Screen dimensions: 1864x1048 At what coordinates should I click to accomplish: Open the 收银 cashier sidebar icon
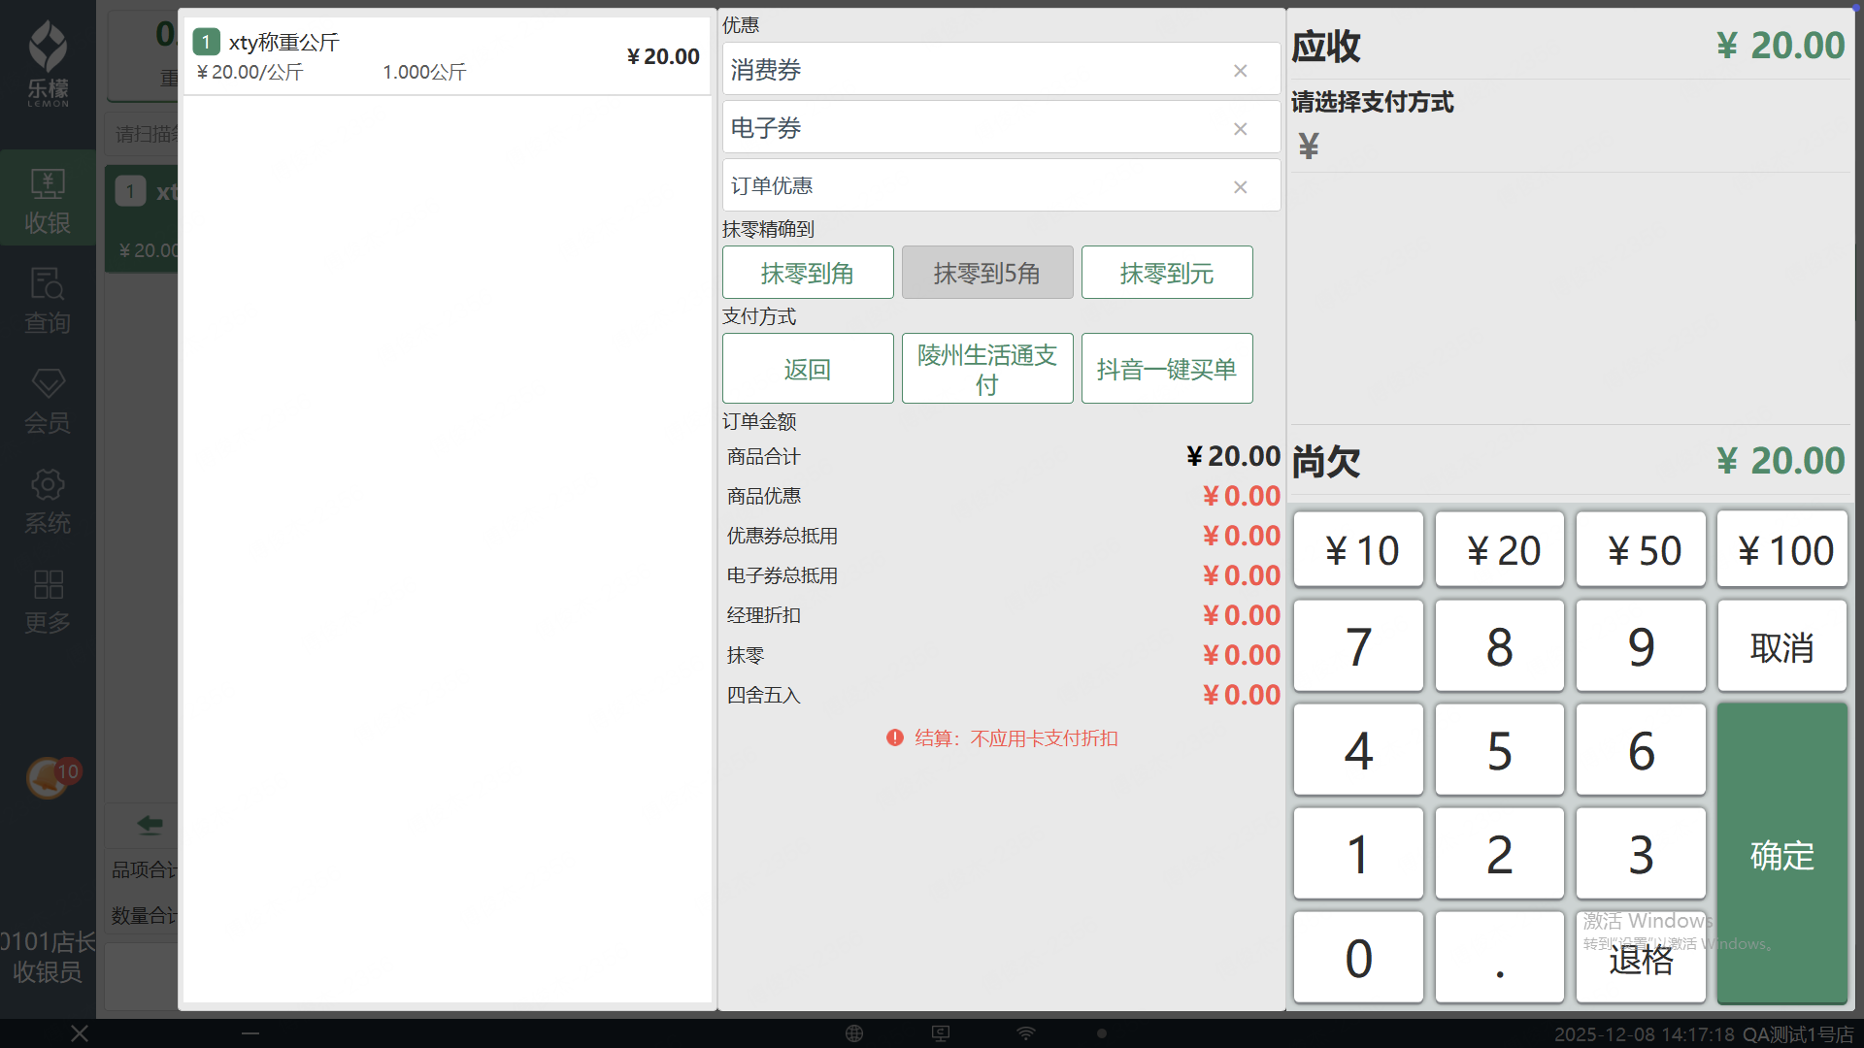click(x=48, y=199)
